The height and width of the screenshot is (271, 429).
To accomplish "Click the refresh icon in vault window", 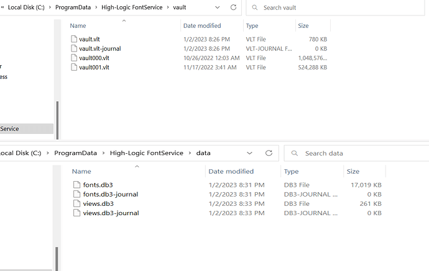I will point(233,7).
